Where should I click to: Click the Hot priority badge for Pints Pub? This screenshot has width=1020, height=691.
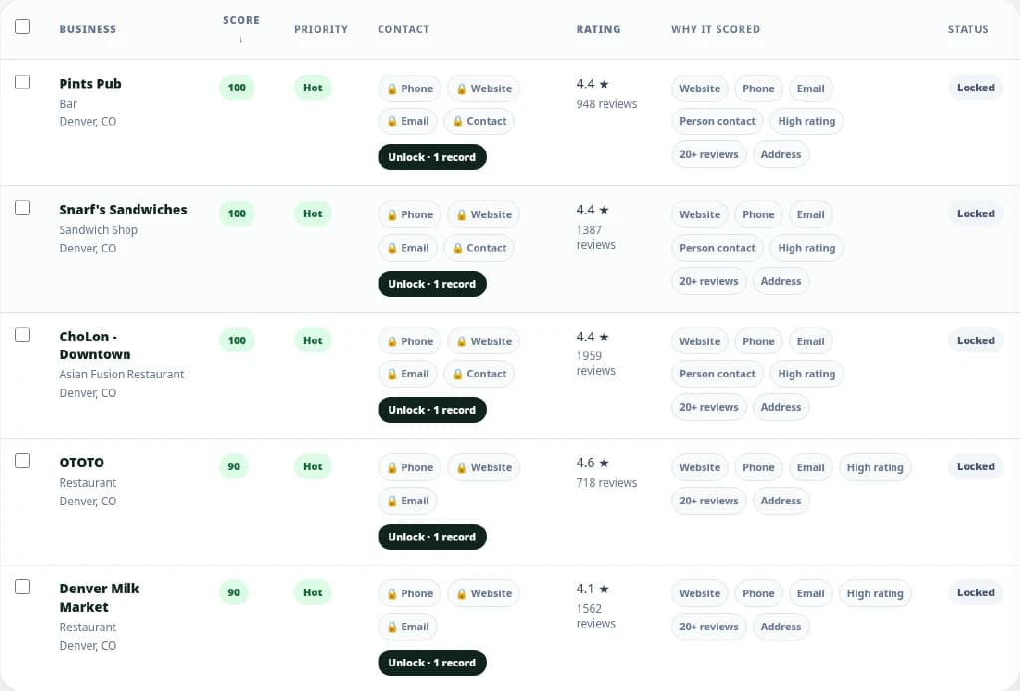click(312, 87)
